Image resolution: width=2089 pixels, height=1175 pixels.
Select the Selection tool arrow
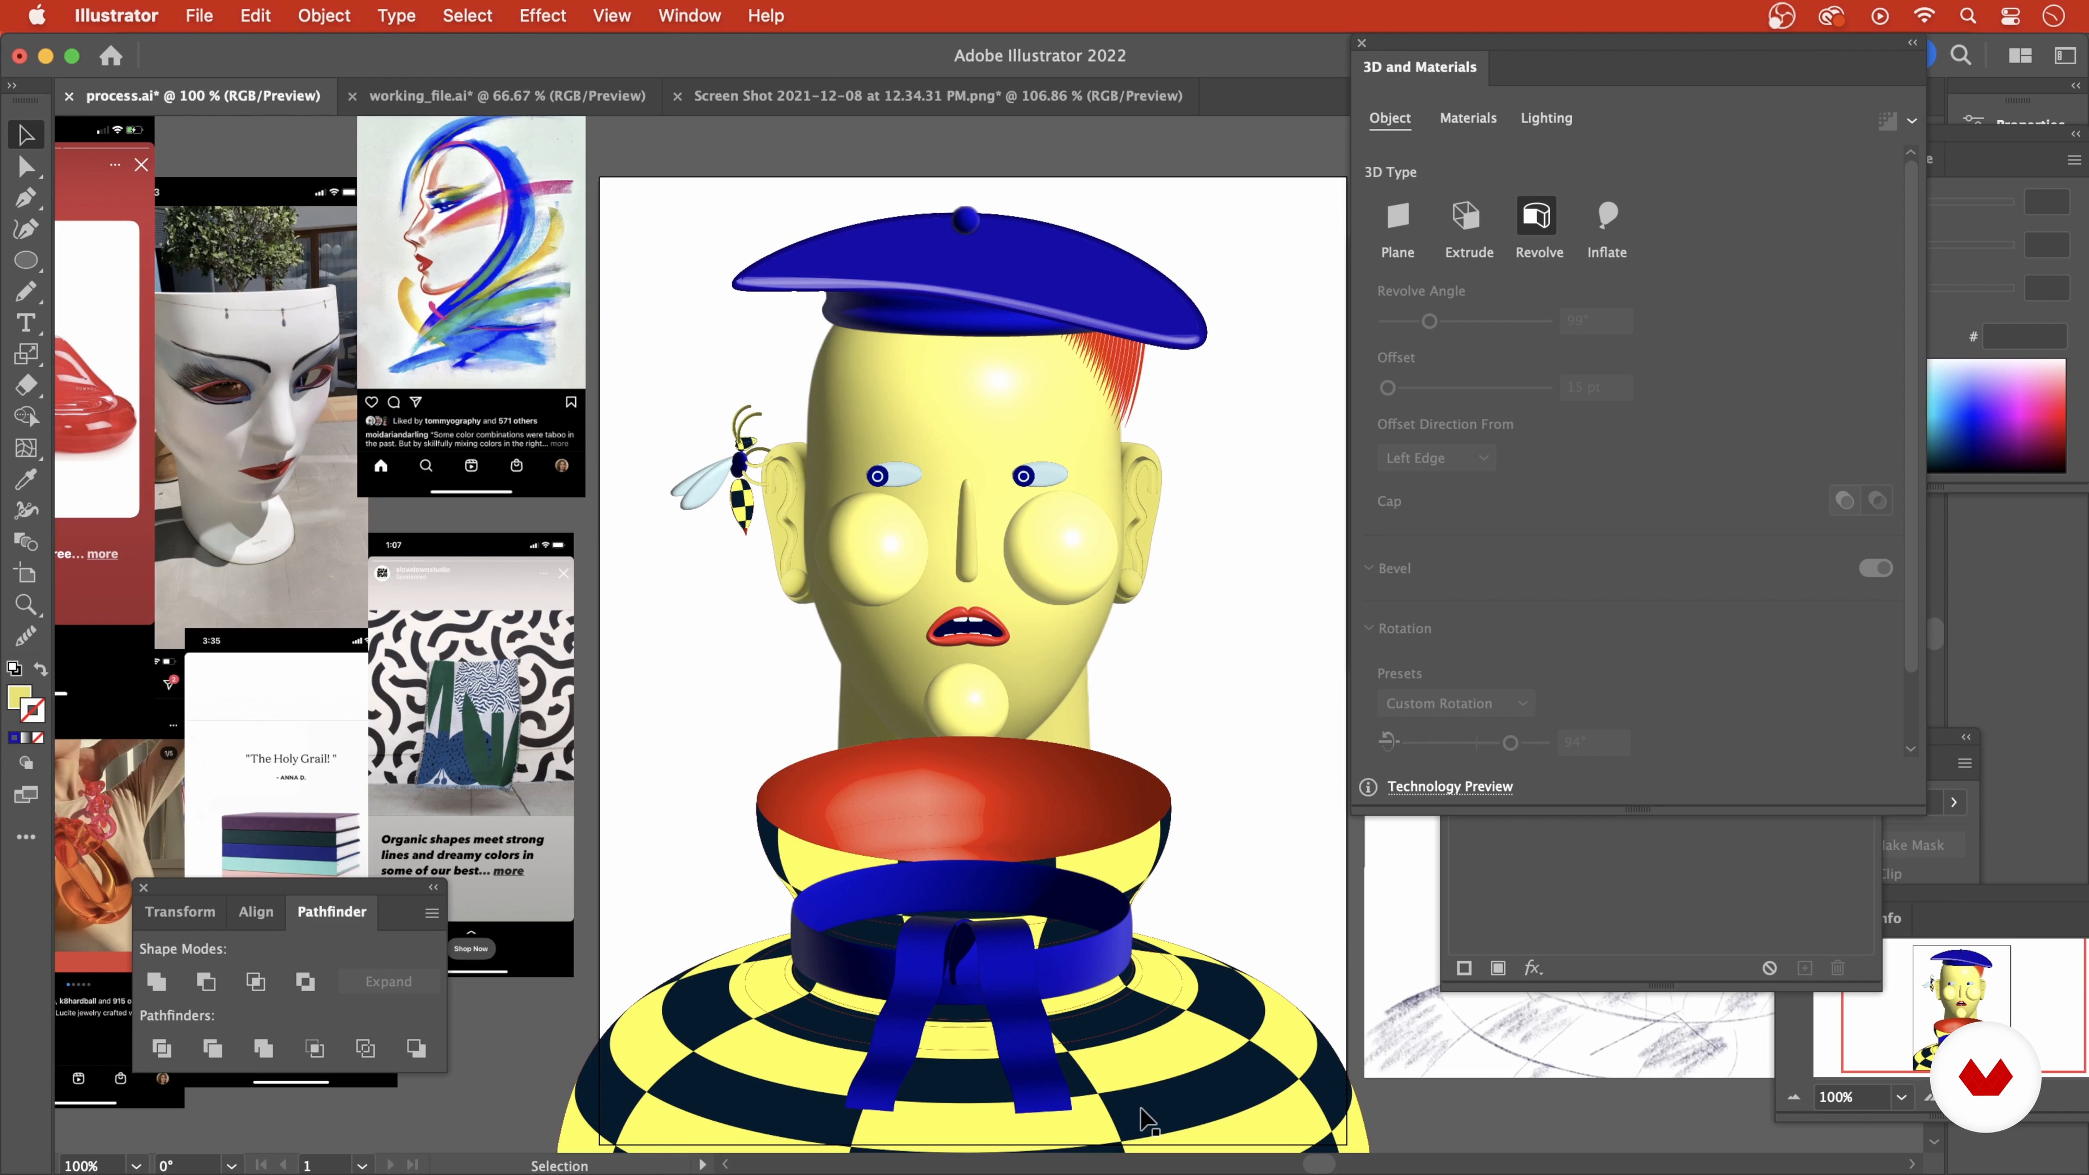26,134
